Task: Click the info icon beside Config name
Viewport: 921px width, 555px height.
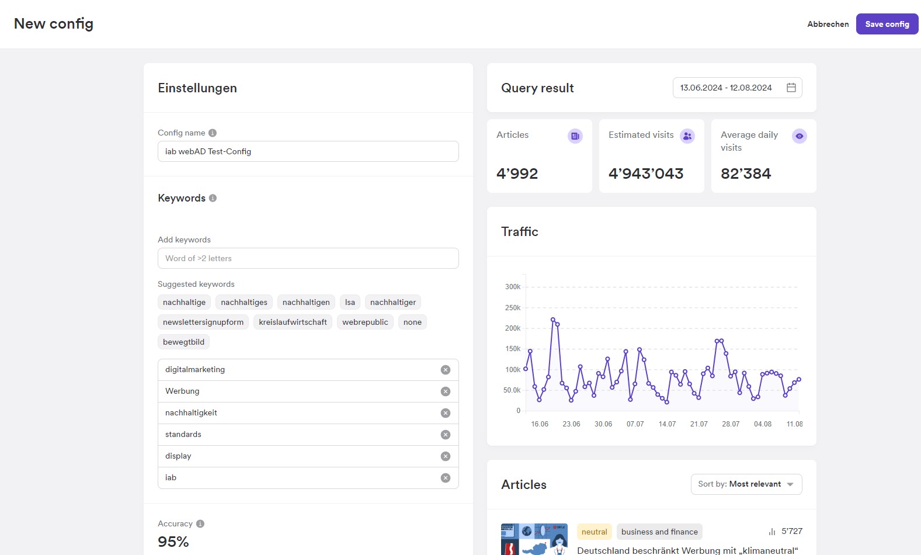Action: click(x=213, y=133)
